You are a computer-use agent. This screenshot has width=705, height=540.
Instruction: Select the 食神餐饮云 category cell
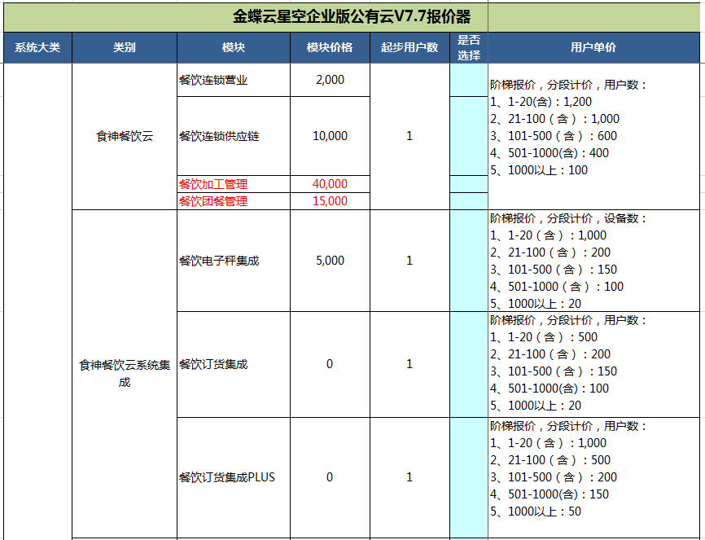pyautogui.click(x=125, y=136)
